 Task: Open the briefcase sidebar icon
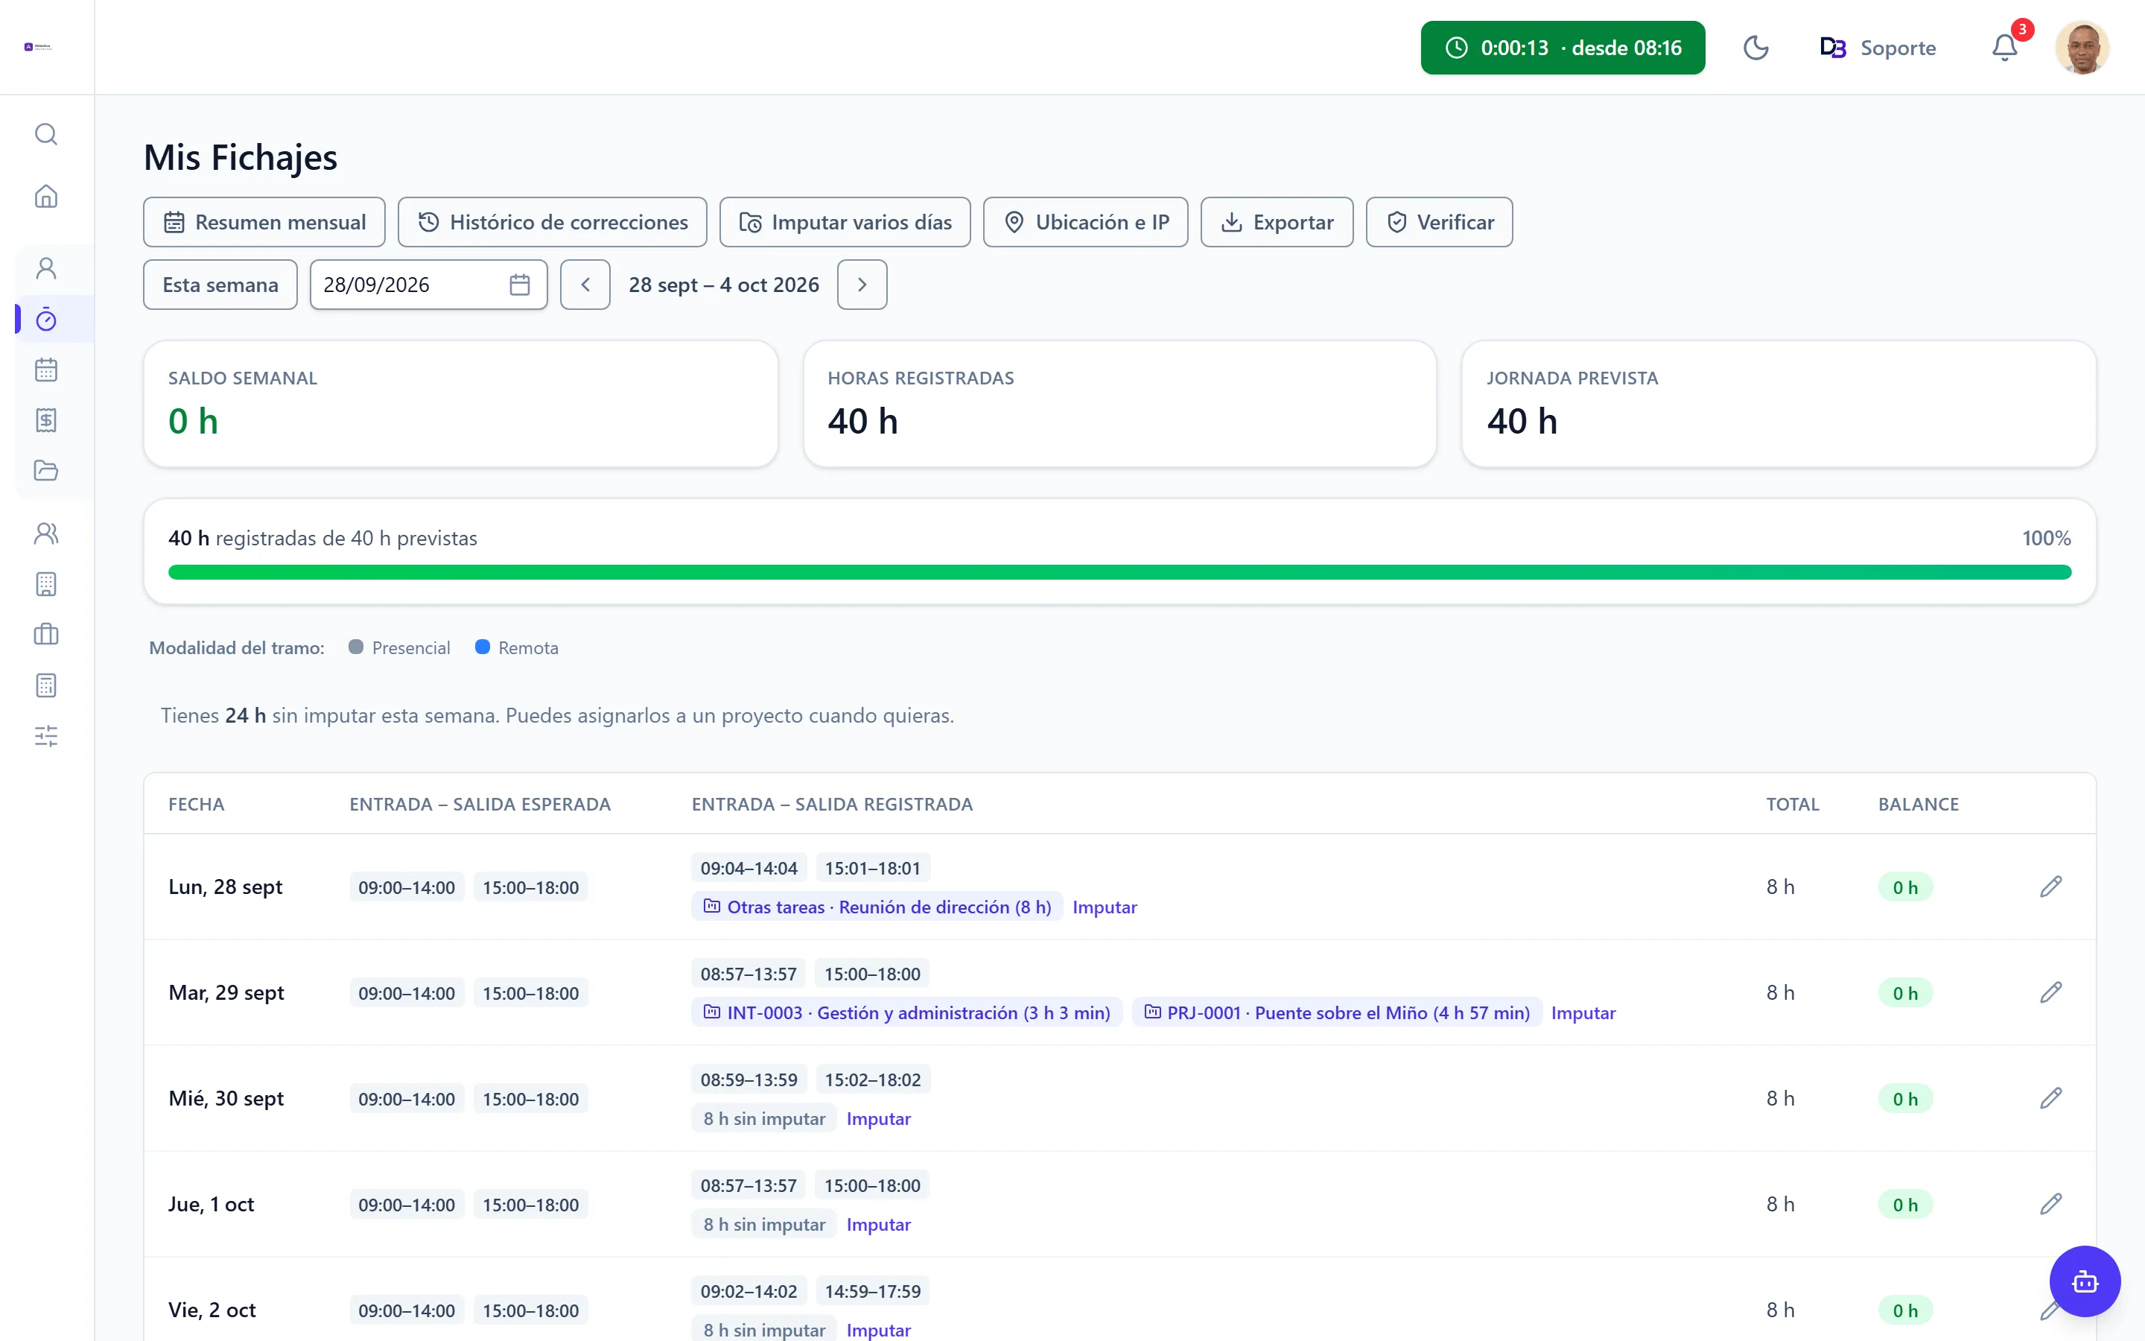(46, 634)
